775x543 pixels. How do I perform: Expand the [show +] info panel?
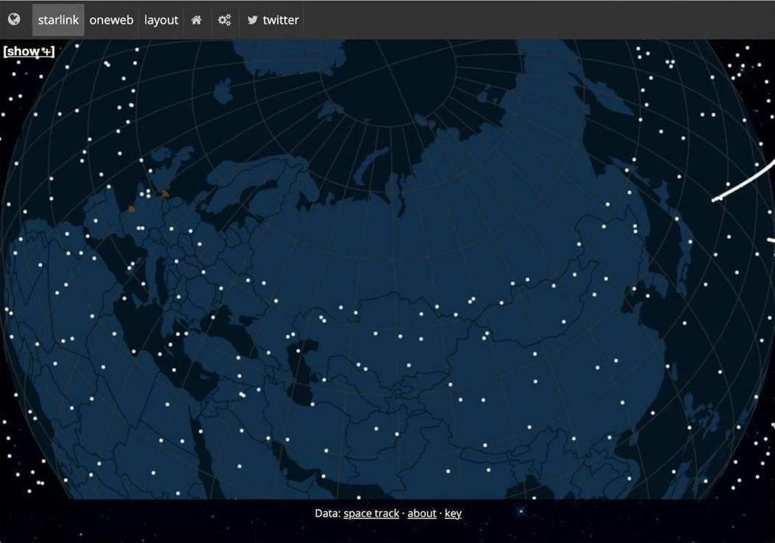[29, 51]
